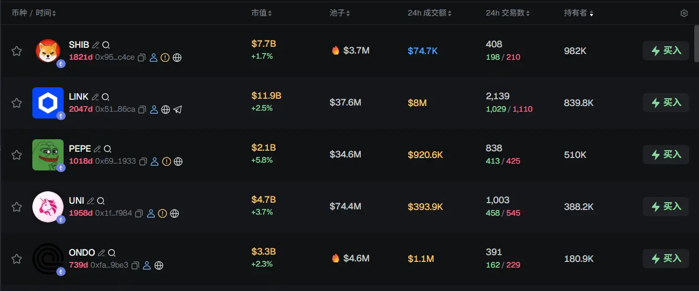
Task: Sort by 24h 成交额 column
Action: tap(430, 13)
